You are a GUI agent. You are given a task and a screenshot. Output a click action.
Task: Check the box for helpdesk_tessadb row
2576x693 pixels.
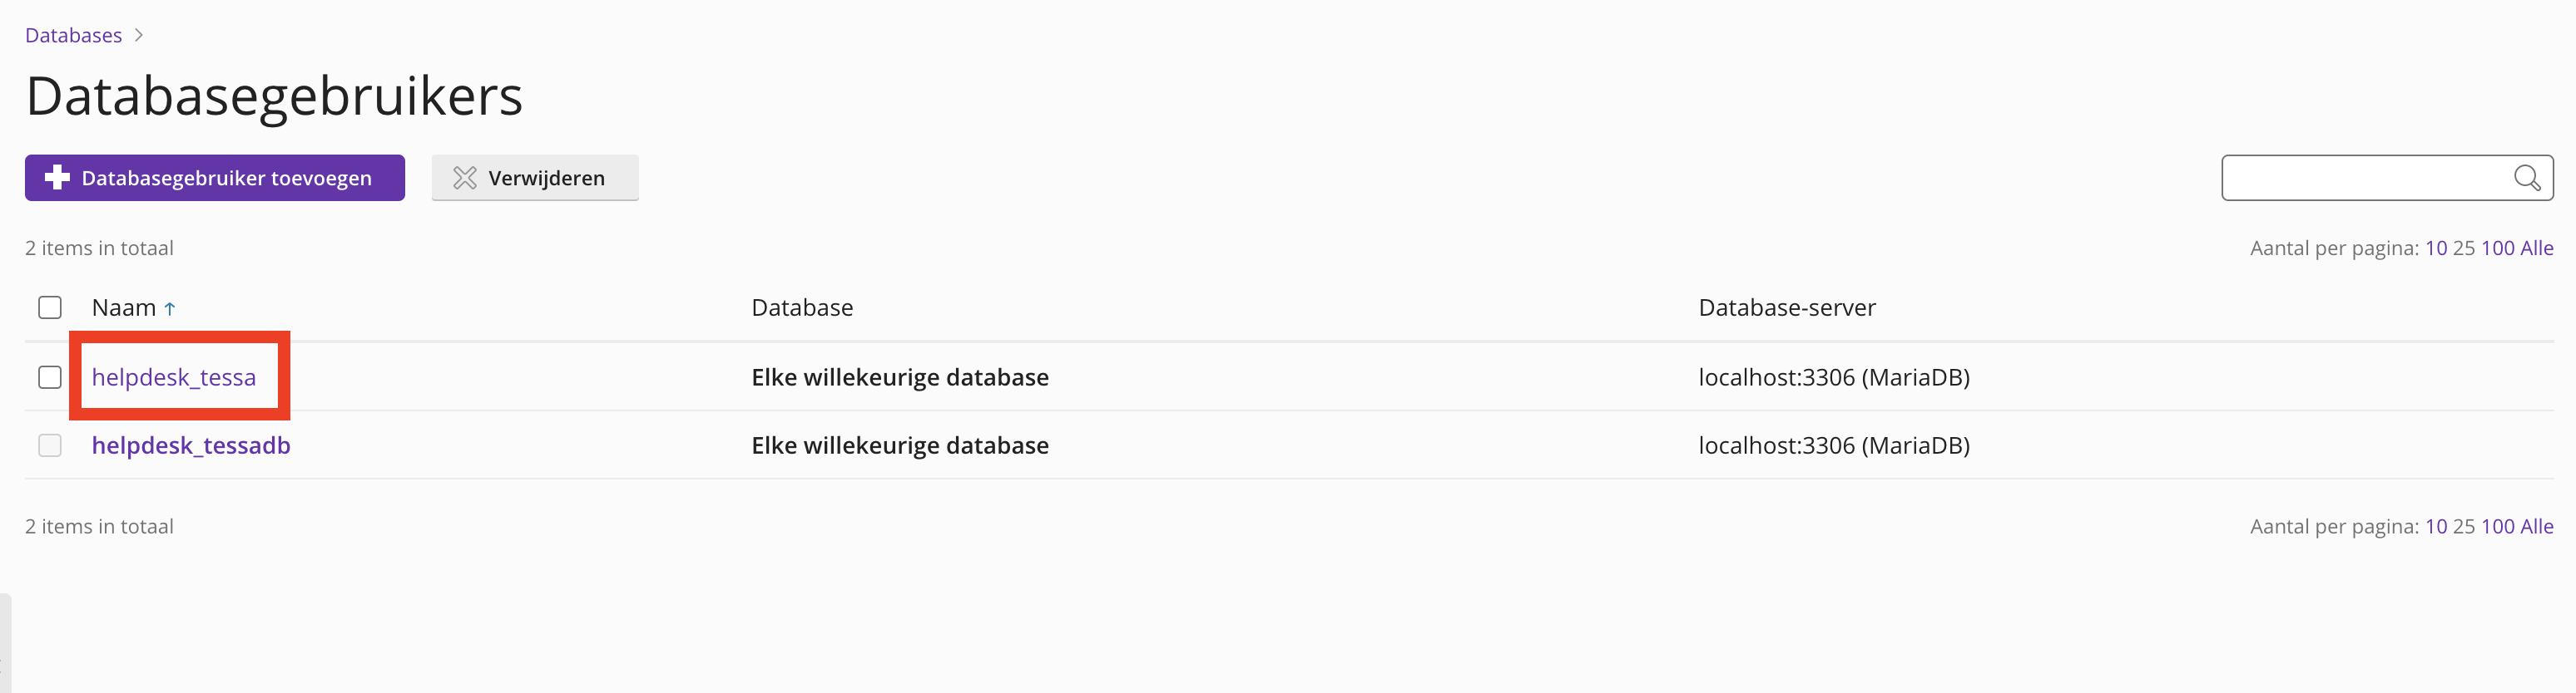point(50,445)
